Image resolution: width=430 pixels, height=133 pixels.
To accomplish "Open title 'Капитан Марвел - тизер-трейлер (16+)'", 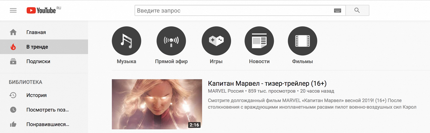I will [x=267, y=83].
